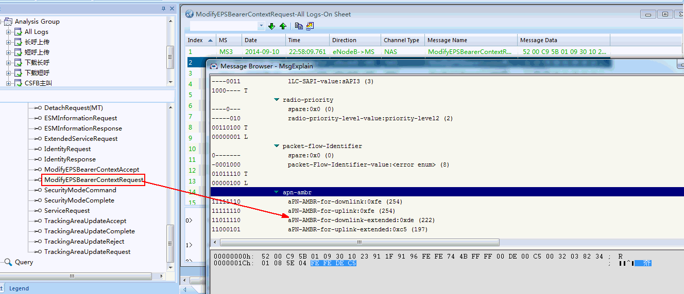Click the Message Browser horizontal scrollbar thumb

[x=360, y=242]
